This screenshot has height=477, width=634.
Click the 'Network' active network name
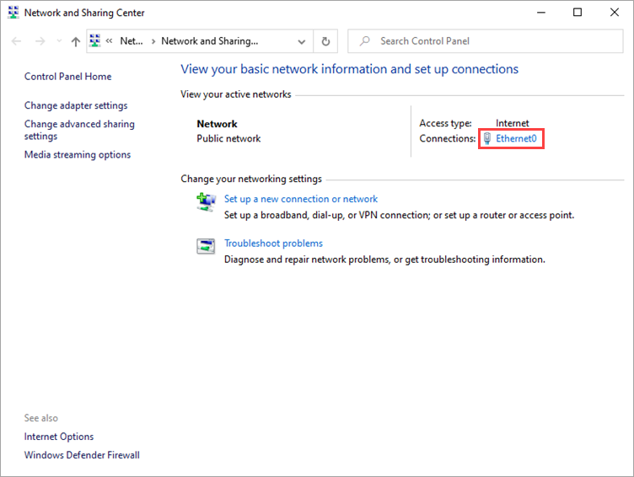(x=217, y=124)
